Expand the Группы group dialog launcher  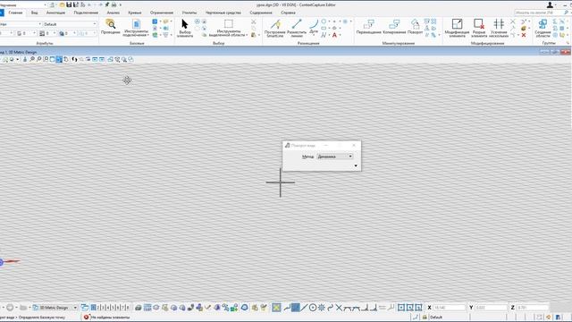568,43
